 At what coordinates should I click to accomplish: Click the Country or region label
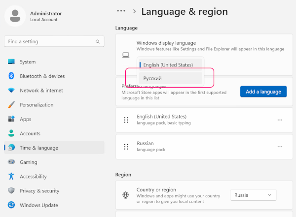pos(156,189)
